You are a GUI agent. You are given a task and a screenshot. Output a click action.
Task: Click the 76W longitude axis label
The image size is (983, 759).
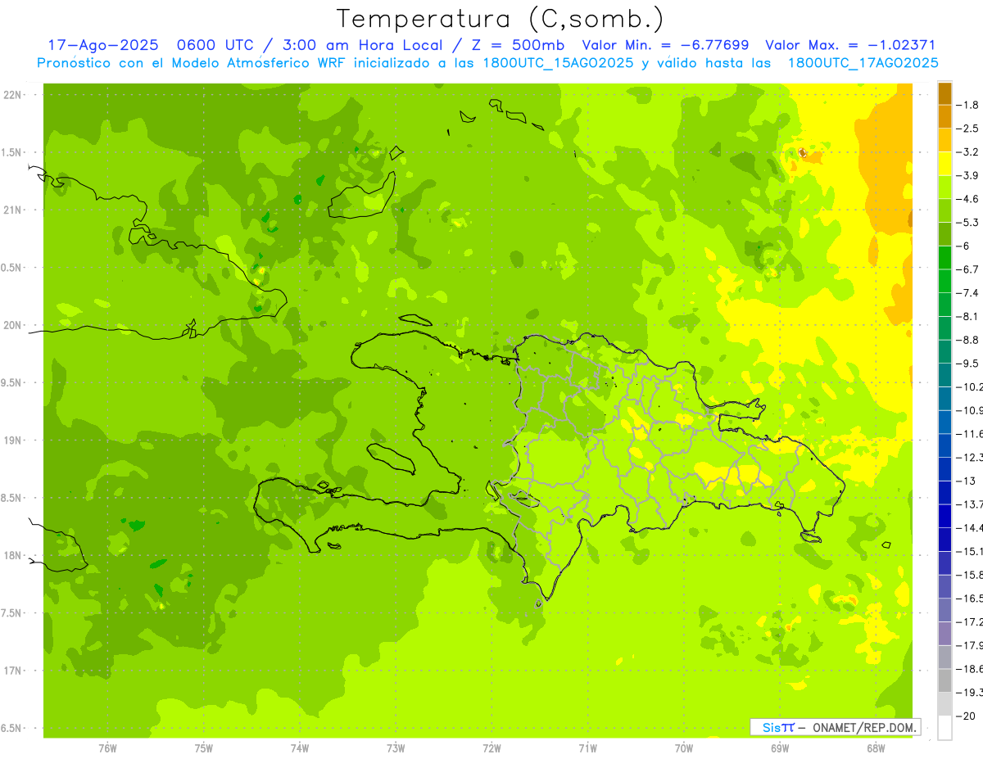[x=107, y=748]
